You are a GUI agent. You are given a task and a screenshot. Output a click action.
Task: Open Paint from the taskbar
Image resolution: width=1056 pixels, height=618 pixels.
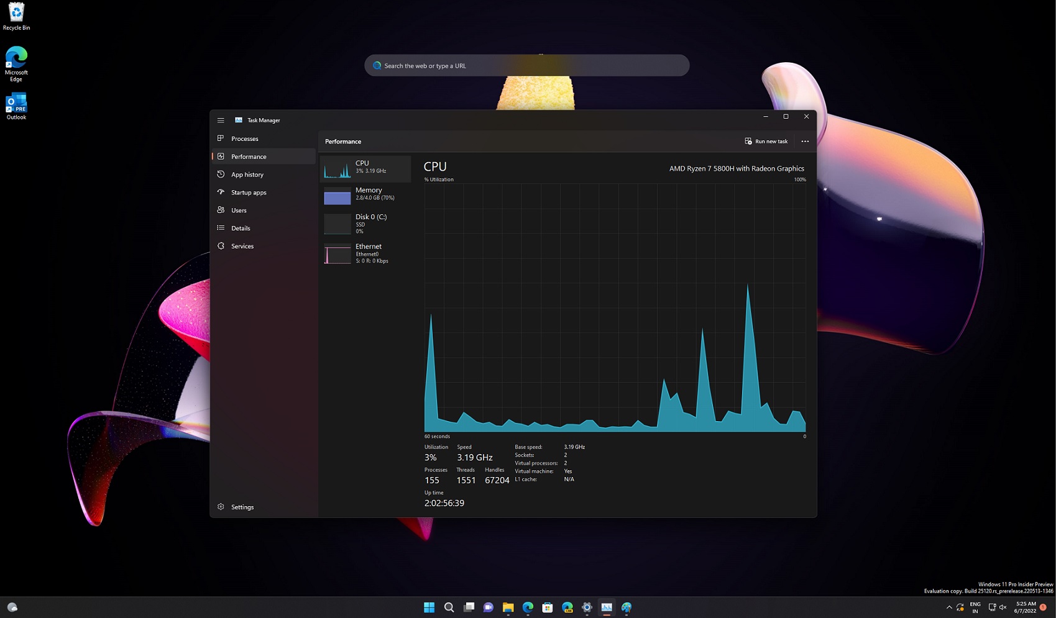pyautogui.click(x=627, y=607)
